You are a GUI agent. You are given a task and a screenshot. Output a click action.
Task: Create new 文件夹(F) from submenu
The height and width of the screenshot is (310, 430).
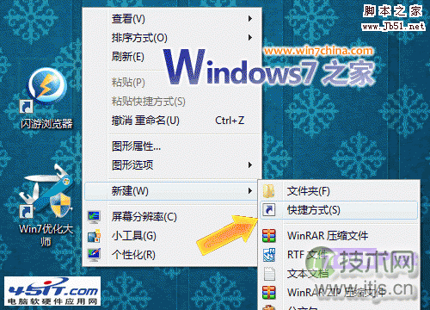[x=339, y=191]
